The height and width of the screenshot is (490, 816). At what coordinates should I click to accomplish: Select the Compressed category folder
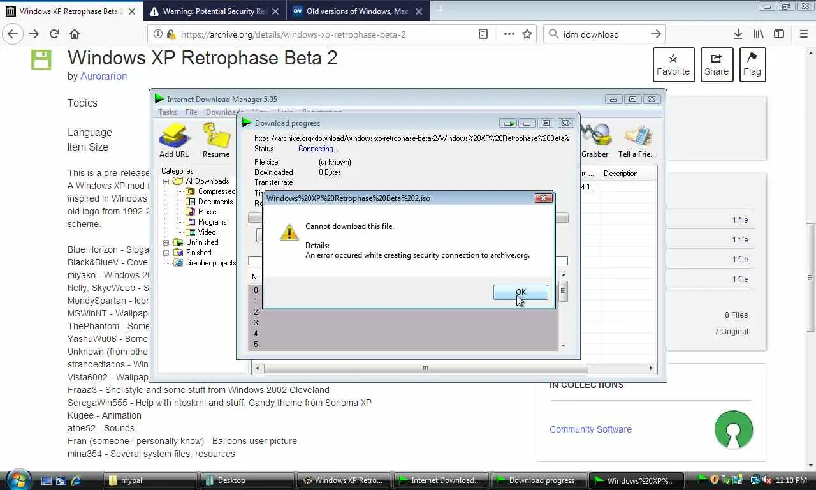click(210, 191)
